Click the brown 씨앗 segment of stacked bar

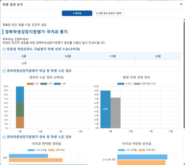[x=20, y=122]
